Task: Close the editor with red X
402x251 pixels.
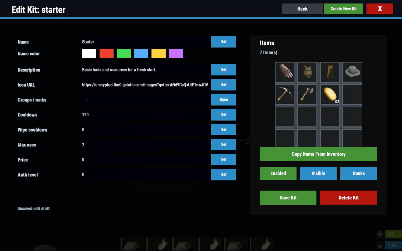Action: click(380, 9)
